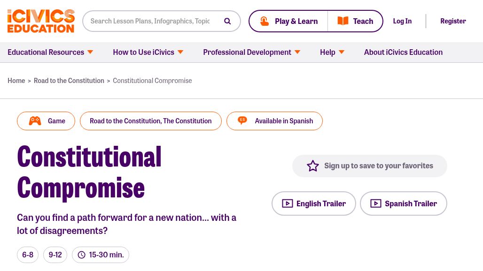
Task: Click the Log In link
Action: [402, 21]
